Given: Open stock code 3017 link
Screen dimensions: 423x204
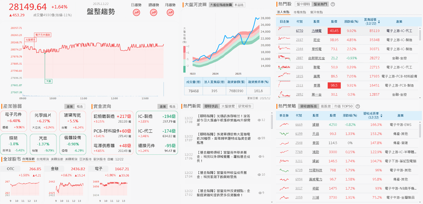Looking at the screenshot, I should click(299, 188).
